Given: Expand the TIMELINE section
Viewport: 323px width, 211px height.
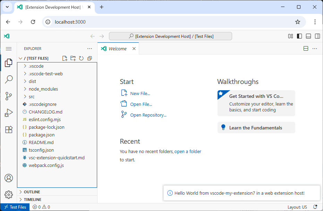Looking at the screenshot, I should tap(57, 200).
